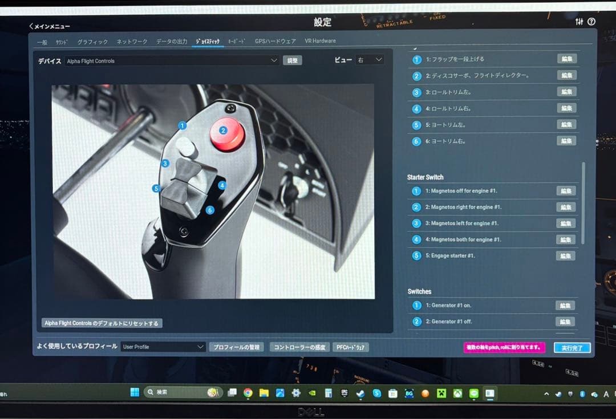Image resolution: width=616 pixels, height=419 pixels.
Task: Select hotspot marker 1 on the yoke image
Action: pos(183,125)
